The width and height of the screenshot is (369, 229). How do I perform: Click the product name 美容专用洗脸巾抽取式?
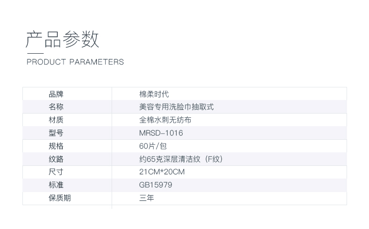click(x=176, y=107)
